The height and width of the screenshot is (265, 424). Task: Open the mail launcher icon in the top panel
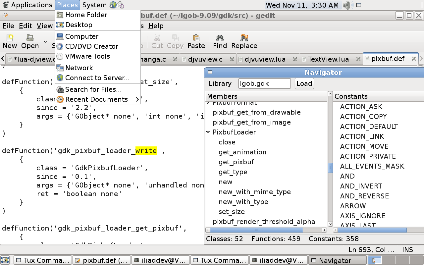pyautogui.click(x=121, y=5)
